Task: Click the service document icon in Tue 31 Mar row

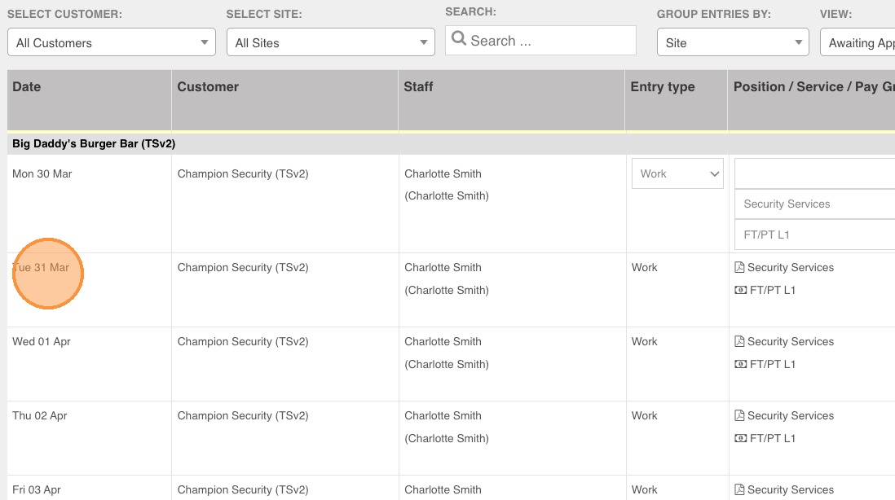Action: tap(739, 267)
